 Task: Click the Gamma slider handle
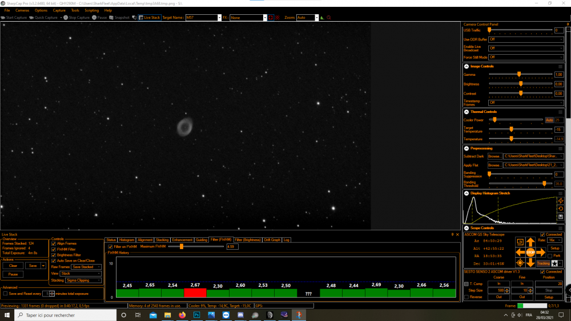519,74
